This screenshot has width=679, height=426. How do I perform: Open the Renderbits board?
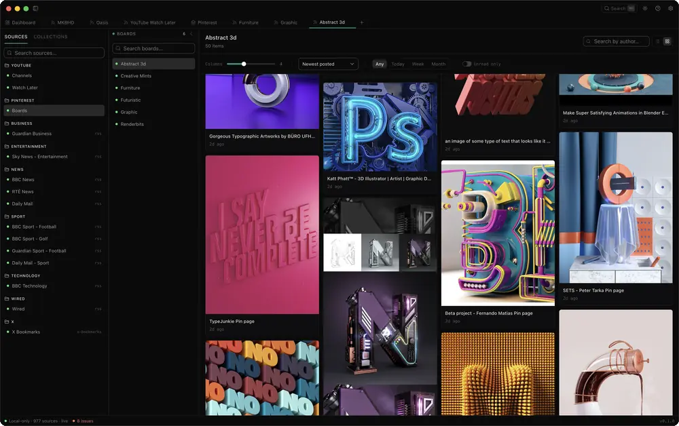(153, 124)
